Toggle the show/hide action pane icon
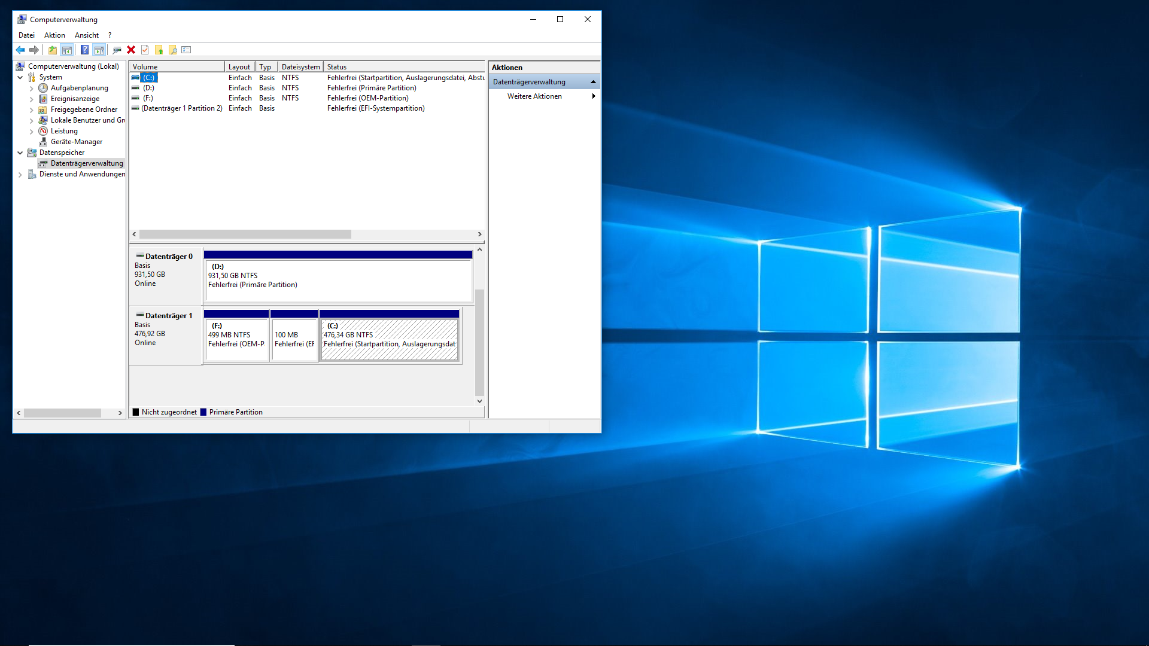This screenshot has width=1149, height=646. coord(99,50)
